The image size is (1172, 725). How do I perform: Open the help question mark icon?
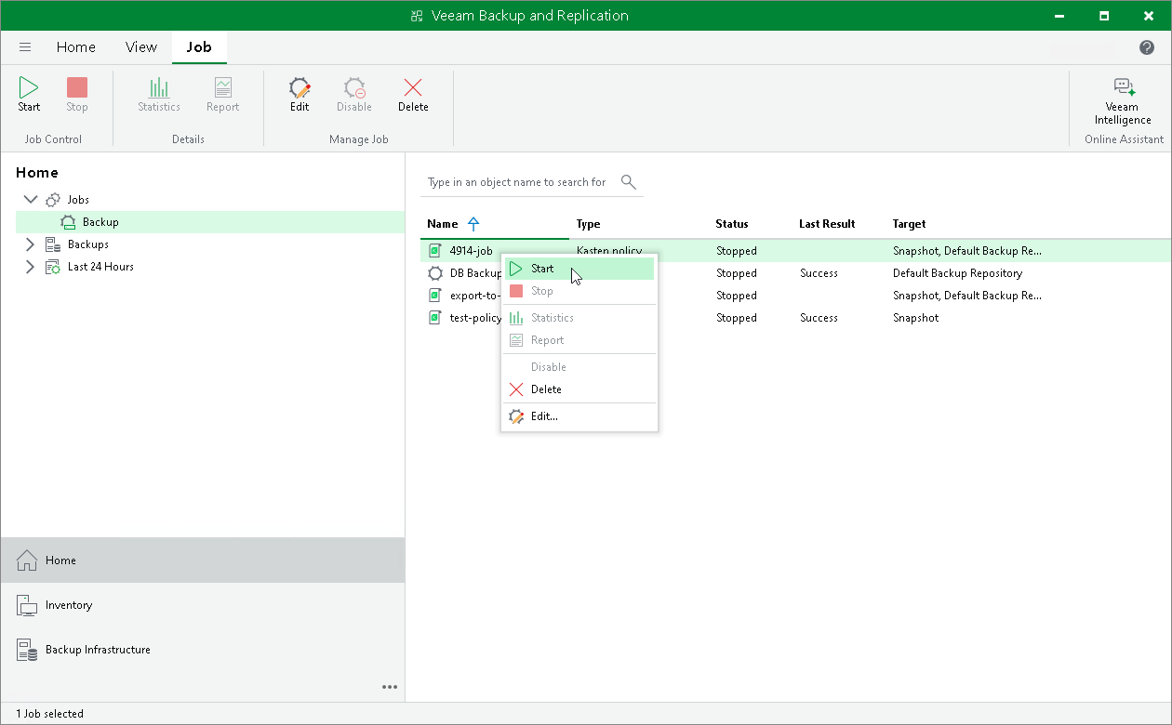[x=1147, y=47]
